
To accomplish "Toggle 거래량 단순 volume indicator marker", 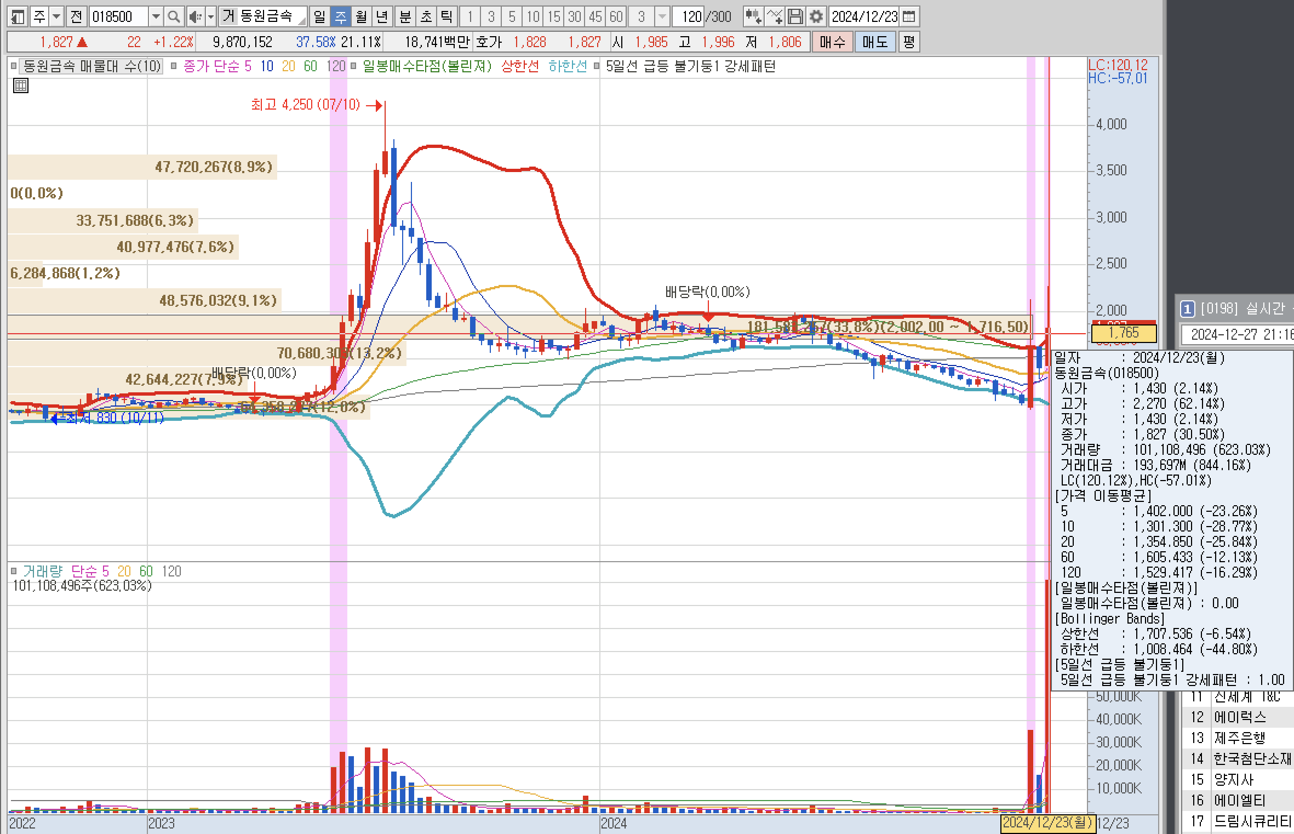I will point(14,572).
